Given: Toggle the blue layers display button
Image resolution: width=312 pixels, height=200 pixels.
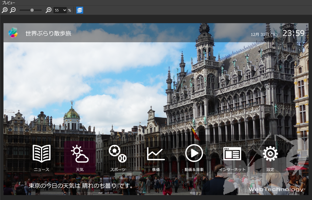Looking at the screenshot, I should tap(80, 10).
